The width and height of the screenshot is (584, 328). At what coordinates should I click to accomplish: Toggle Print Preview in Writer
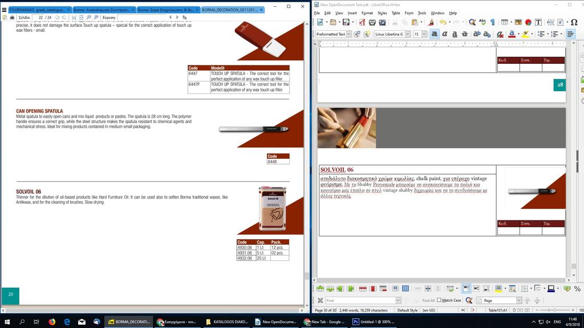click(382, 23)
